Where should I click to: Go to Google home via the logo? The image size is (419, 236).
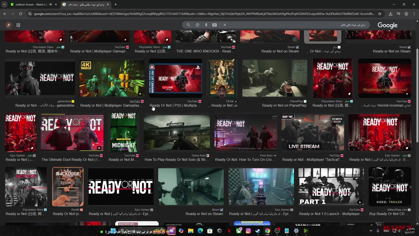tap(387, 25)
